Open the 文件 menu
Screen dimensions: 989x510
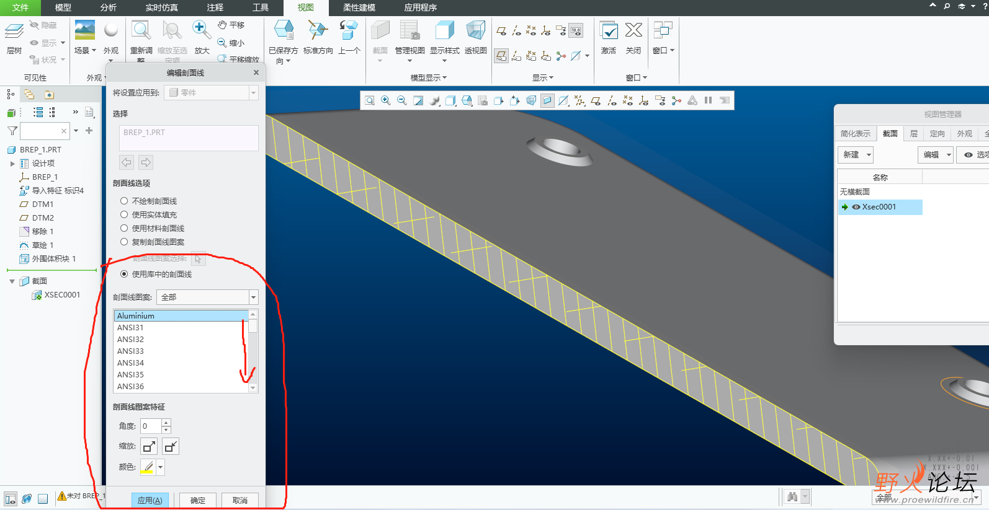[x=20, y=7]
